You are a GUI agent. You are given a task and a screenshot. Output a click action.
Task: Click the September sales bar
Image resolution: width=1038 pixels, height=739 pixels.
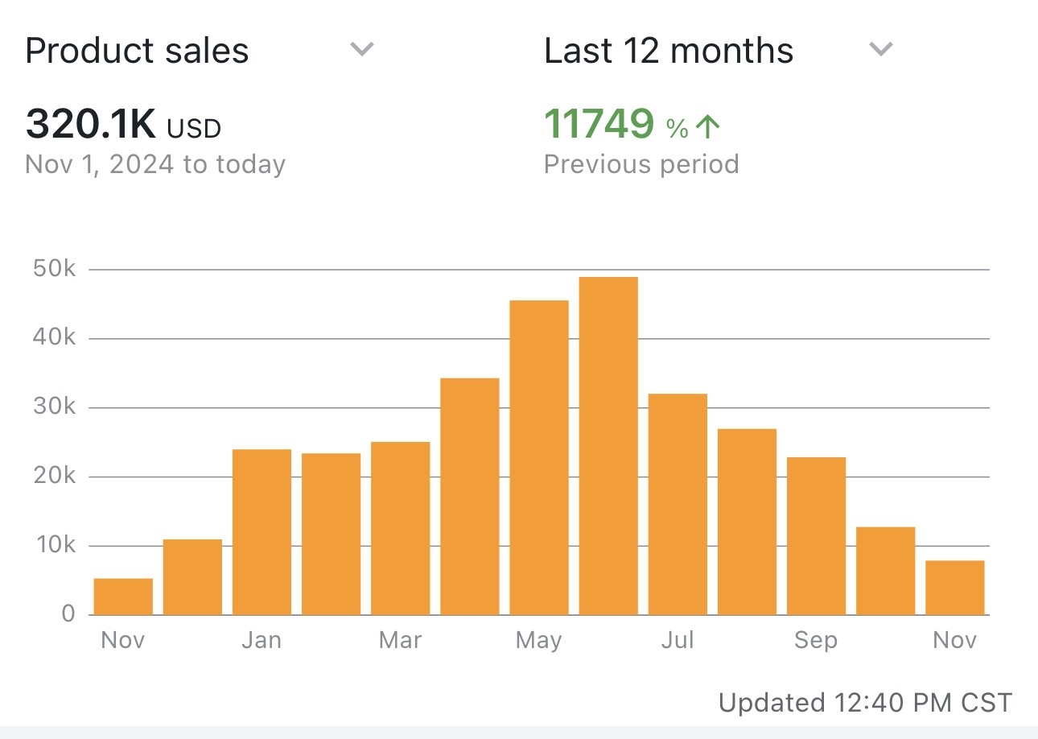(x=816, y=535)
